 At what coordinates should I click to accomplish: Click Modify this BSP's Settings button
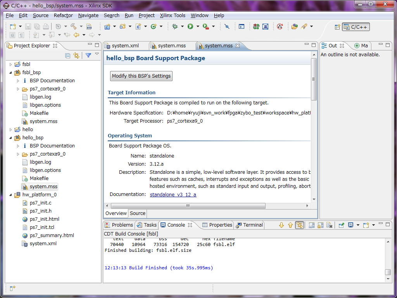click(x=141, y=76)
